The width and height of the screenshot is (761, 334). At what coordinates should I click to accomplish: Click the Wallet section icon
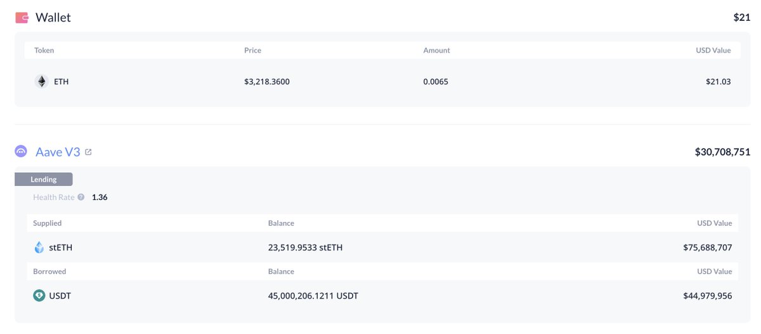pyautogui.click(x=22, y=18)
